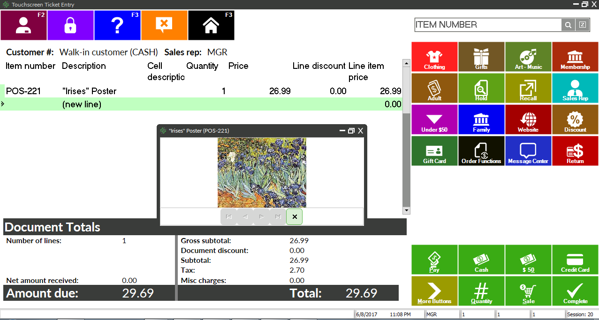Click the purple lock icon button
The height and width of the screenshot is (320, 599).
[x=70, y=25]
